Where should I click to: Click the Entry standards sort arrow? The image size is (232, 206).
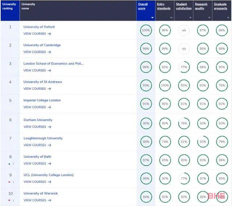(171, 18)
